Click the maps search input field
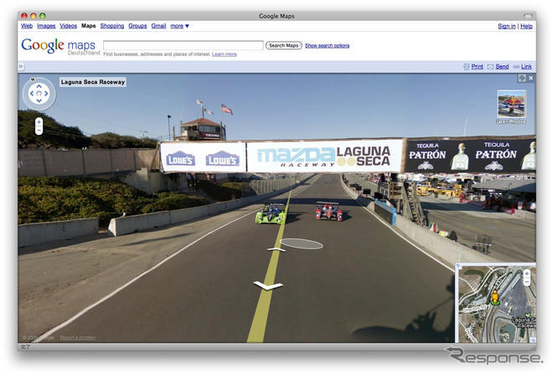The image size is (553, 374). [183, 45]
